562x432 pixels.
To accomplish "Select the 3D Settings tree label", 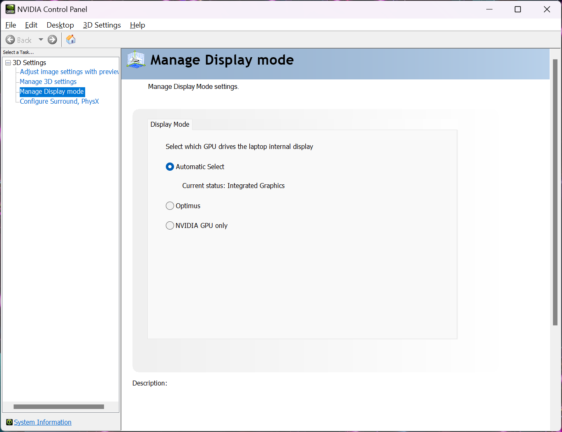I will 29,63.
